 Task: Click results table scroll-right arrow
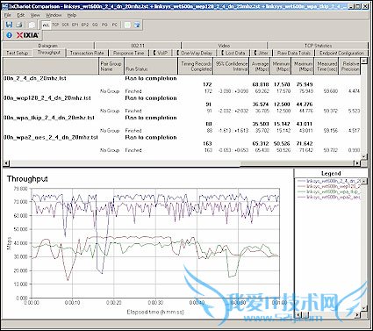tap(357, 163)
